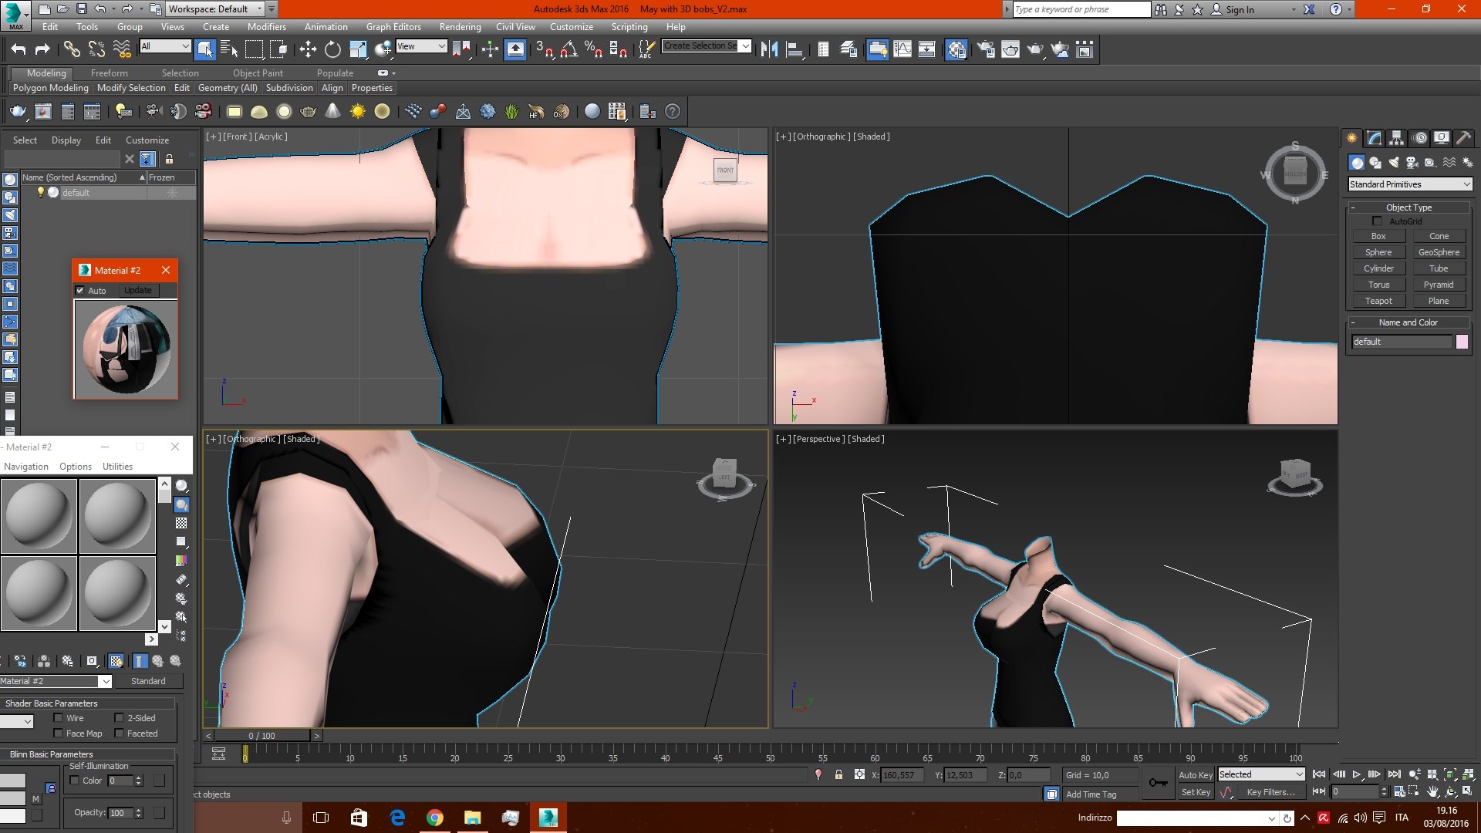Activate the Select and Link tool

(x=72, y=49)
